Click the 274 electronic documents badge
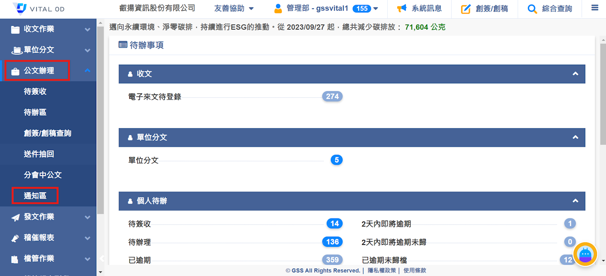This screenshot has width=606, height=276. [x=332, y=97]
